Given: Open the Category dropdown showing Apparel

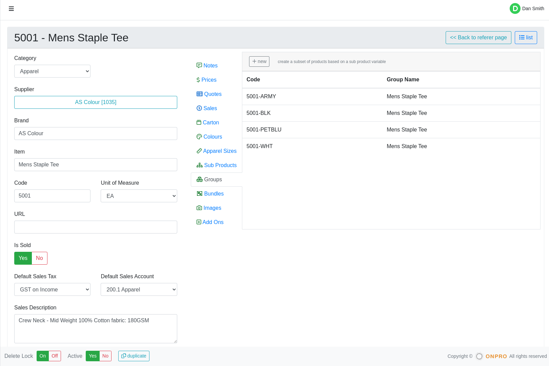Looking at the screenshot, I should point(52,71).
